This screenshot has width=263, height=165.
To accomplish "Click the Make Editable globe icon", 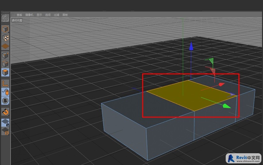I will point(5,18).
